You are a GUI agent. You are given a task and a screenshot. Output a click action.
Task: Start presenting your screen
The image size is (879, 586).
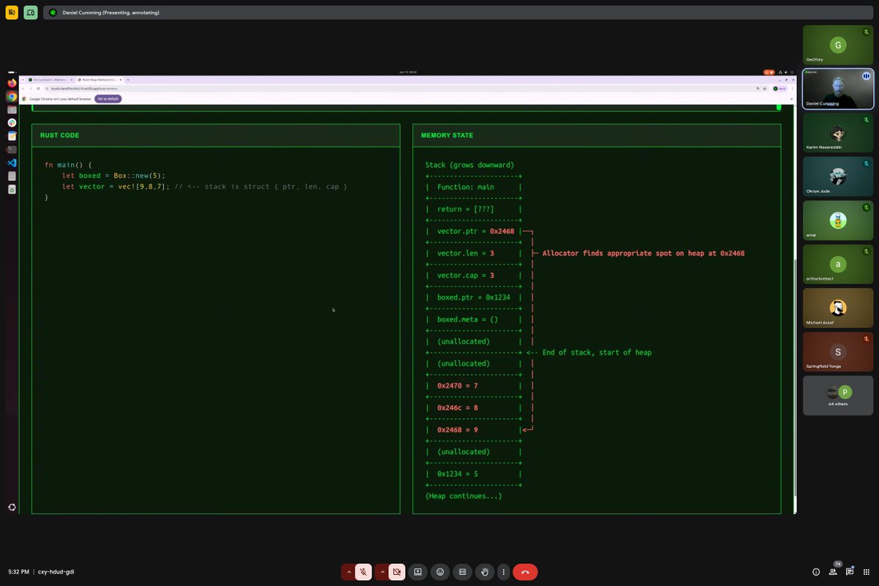pyautogui.click(x=418, y=571)
